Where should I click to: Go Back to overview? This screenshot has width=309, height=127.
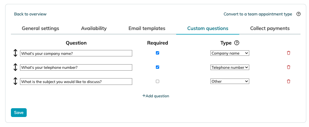[30, 14]
